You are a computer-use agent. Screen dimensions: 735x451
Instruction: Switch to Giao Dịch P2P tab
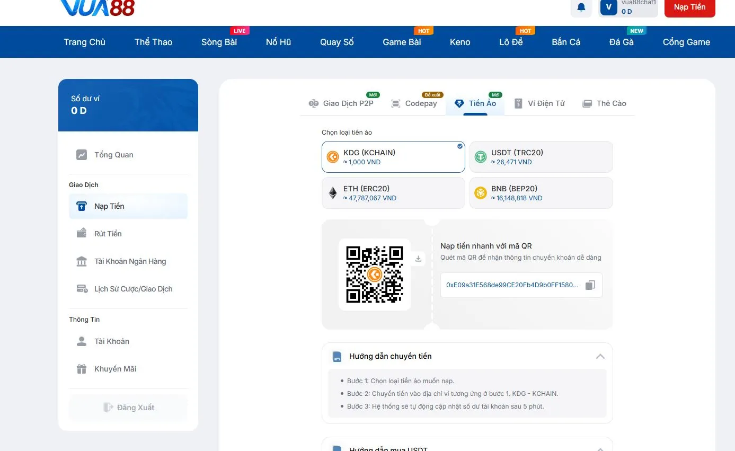[342, 103]
